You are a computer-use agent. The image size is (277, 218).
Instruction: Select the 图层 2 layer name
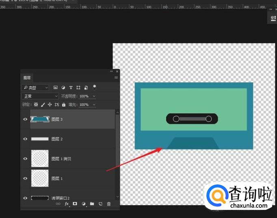pyautogui.click(x=57, y=139)
